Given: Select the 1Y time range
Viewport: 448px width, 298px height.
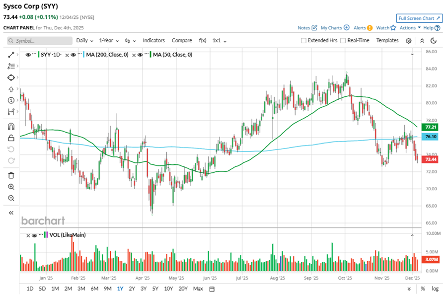Looking at the screenshot, I should pos(120,289).
